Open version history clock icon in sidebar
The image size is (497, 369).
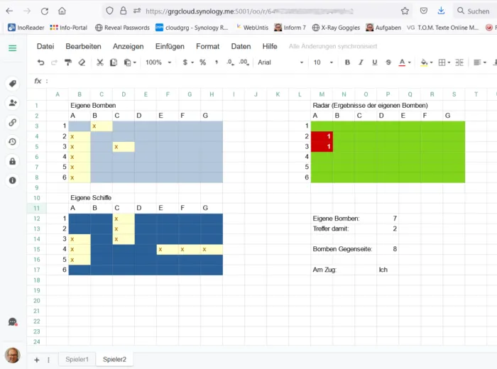(x=13, y=141)
